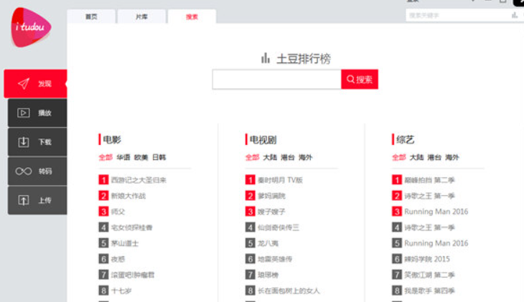524x302 pixels.
Task: Click the 综艺 category heading
Action: point(406,140)
